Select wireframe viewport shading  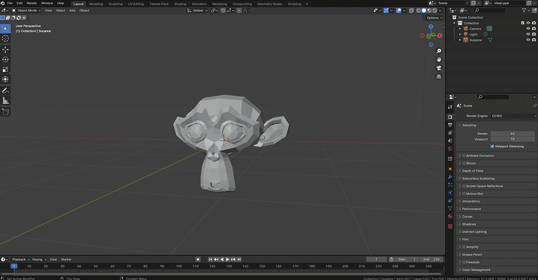coord(418,10)
